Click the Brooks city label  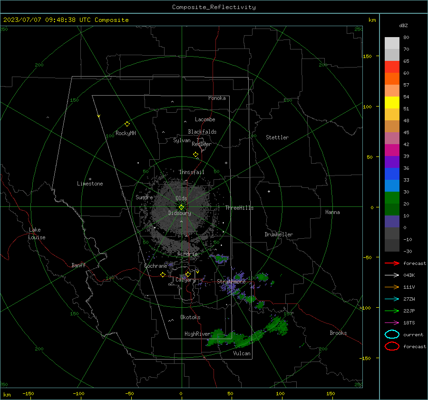tap(338, 333)
